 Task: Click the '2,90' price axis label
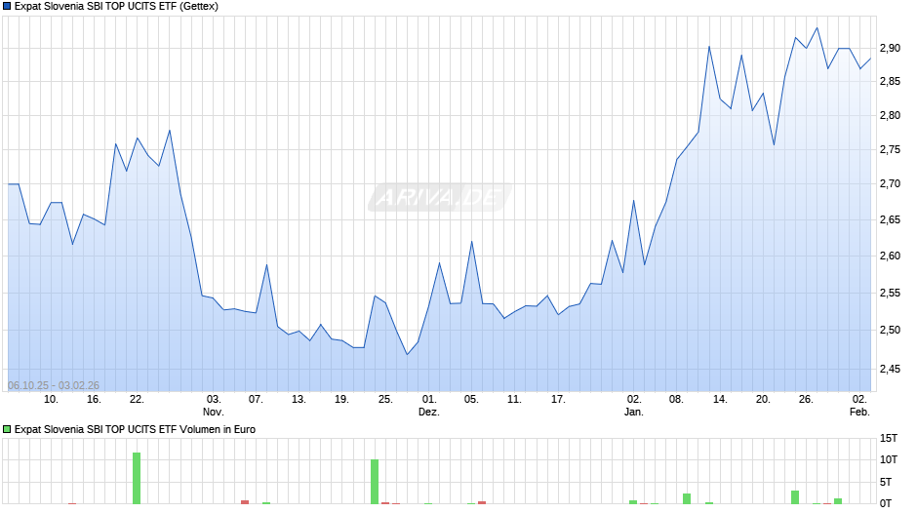coord(890,48)
